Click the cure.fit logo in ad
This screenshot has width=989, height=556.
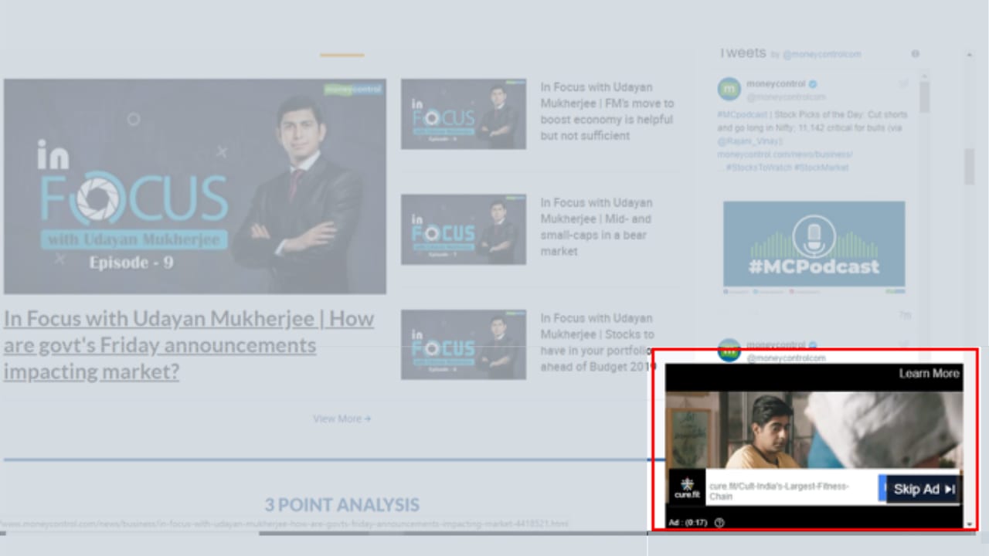686,488
